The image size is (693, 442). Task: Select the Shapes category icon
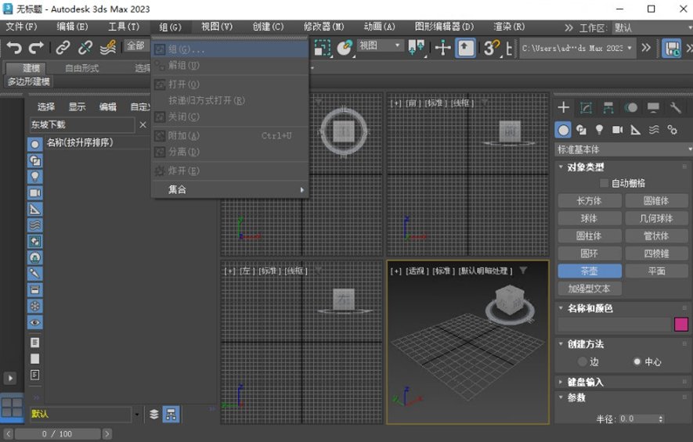[x=582, y=130]
